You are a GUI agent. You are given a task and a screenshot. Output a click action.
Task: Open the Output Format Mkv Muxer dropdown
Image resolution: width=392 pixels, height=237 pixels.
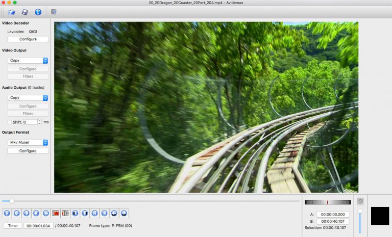28,142
